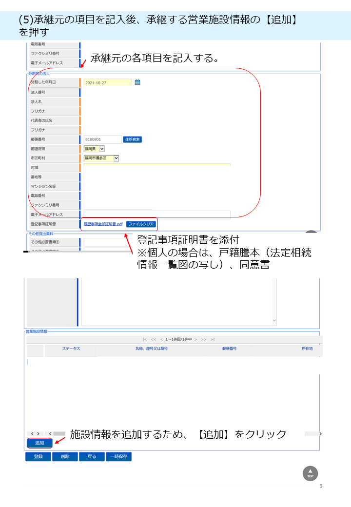Go to the next page with > pager

point(195,339)
